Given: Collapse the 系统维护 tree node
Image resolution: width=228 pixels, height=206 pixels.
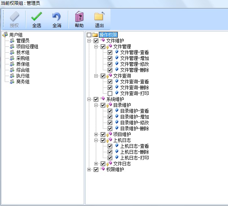Looking at the screenshot, I should [89, 99].
